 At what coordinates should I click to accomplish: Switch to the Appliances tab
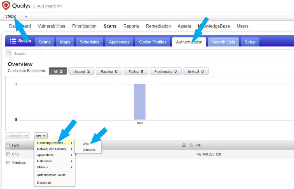point(119,42)
